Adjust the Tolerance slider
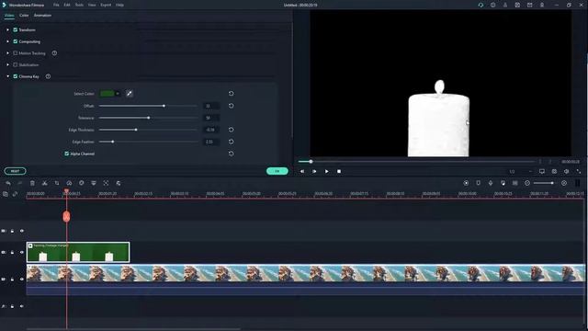This screenshot has height=331, width=588. (148, 118)
